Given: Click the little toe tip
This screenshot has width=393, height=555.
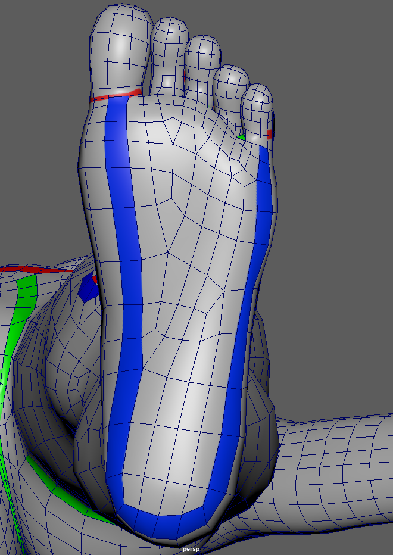Looking at the screenshot, I should [x=258, y=104].
